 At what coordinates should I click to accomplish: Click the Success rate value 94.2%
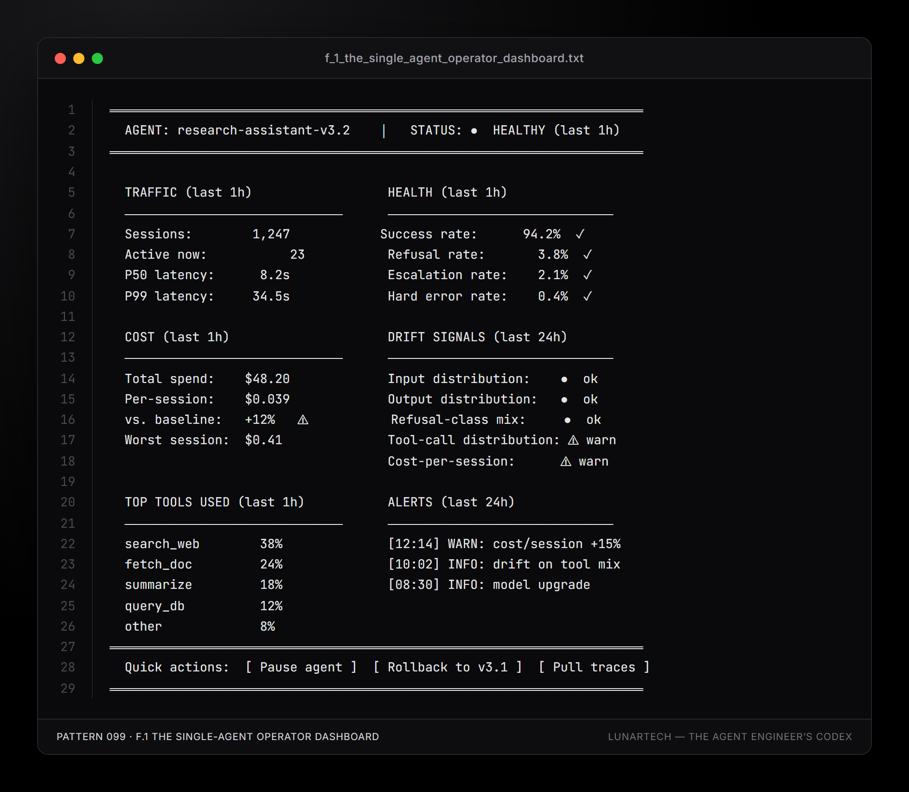tap(542, 234)
